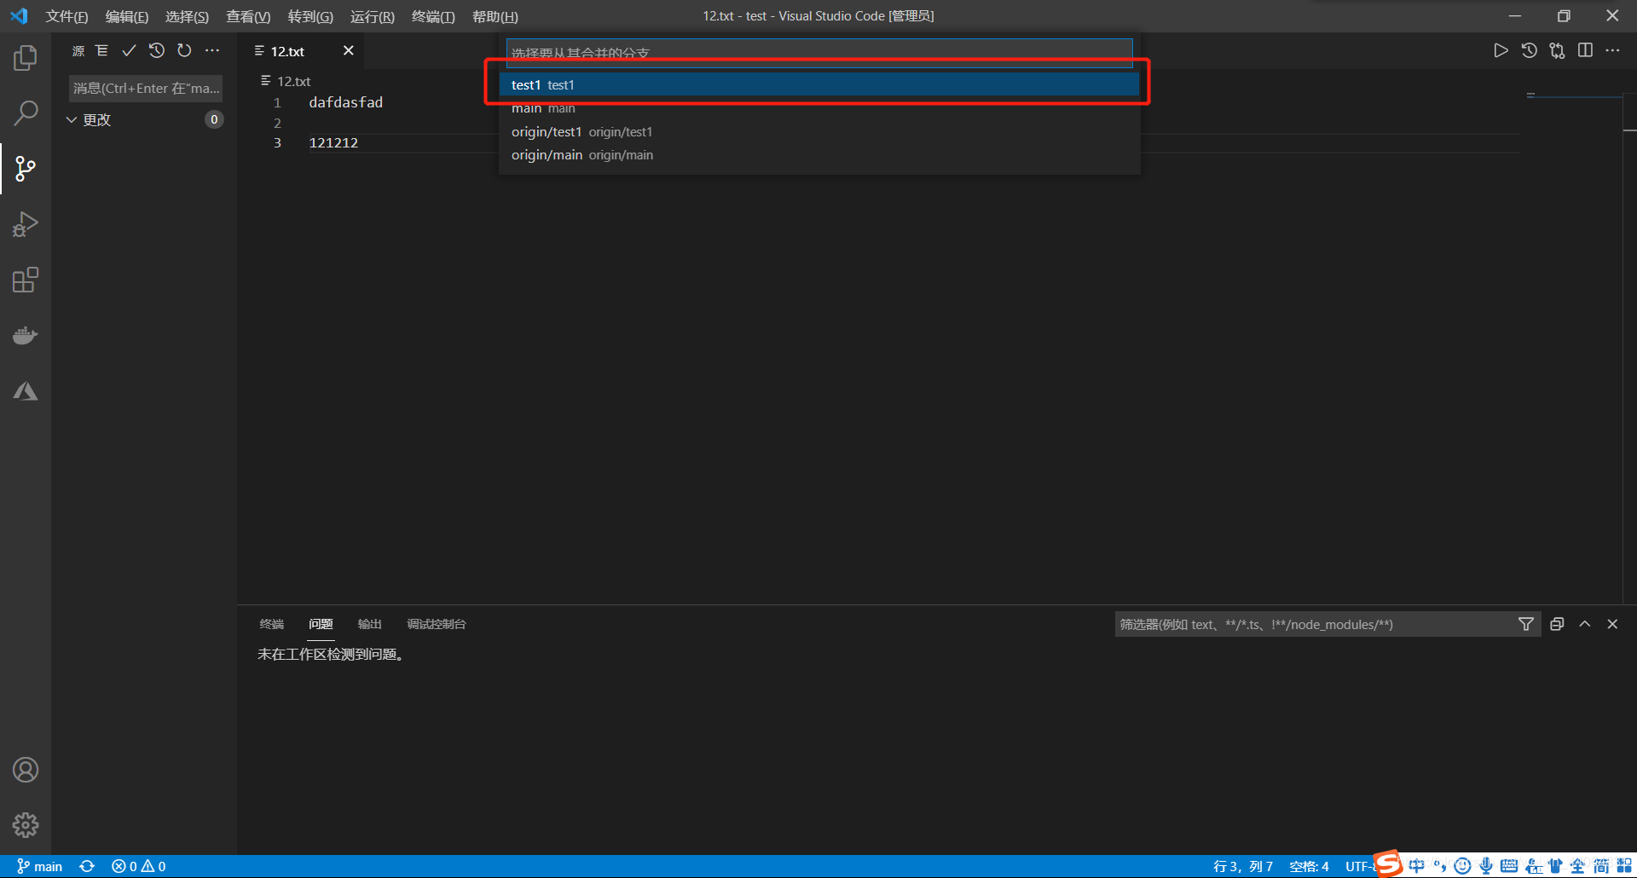The image size is (1637, 878).
Task: Open the 查看(V) menu
Action: point(248,16)
